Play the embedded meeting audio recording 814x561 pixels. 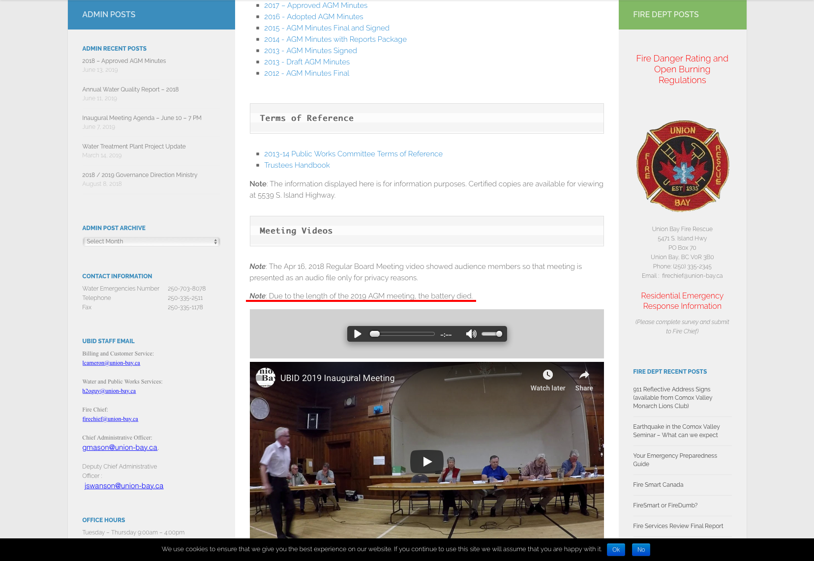point(357,334)
